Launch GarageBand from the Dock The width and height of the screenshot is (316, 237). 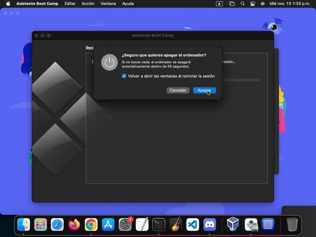(176, 224)
